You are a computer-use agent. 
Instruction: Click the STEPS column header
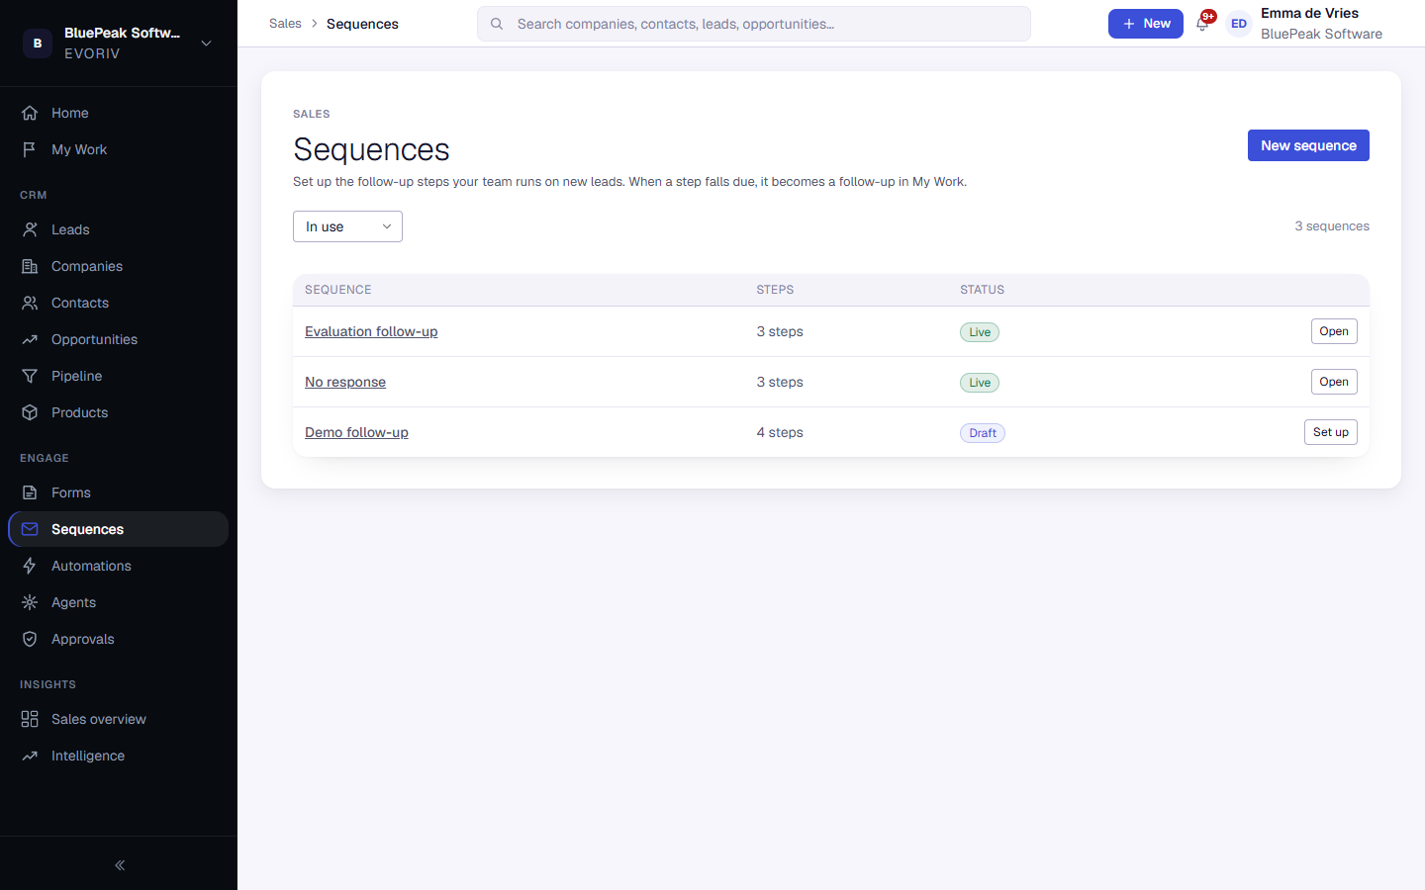(x=775, y=290)
